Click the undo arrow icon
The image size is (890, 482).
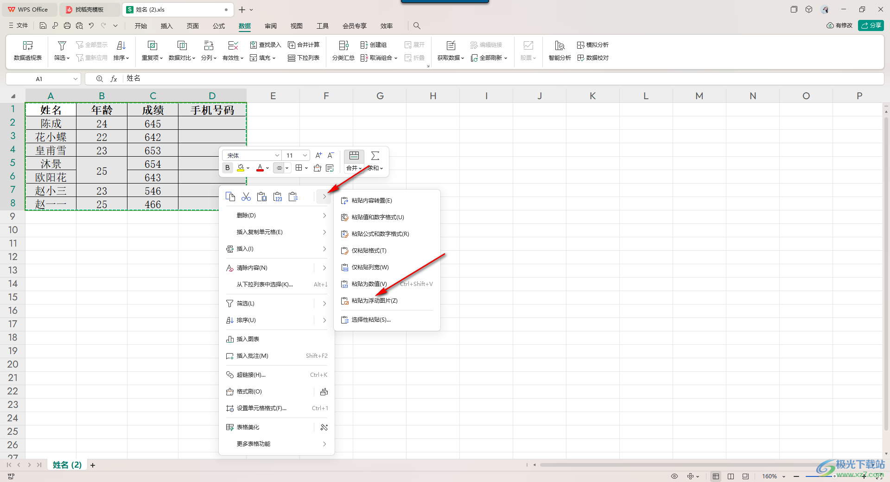pyautogui.click(x=91, y=26)
